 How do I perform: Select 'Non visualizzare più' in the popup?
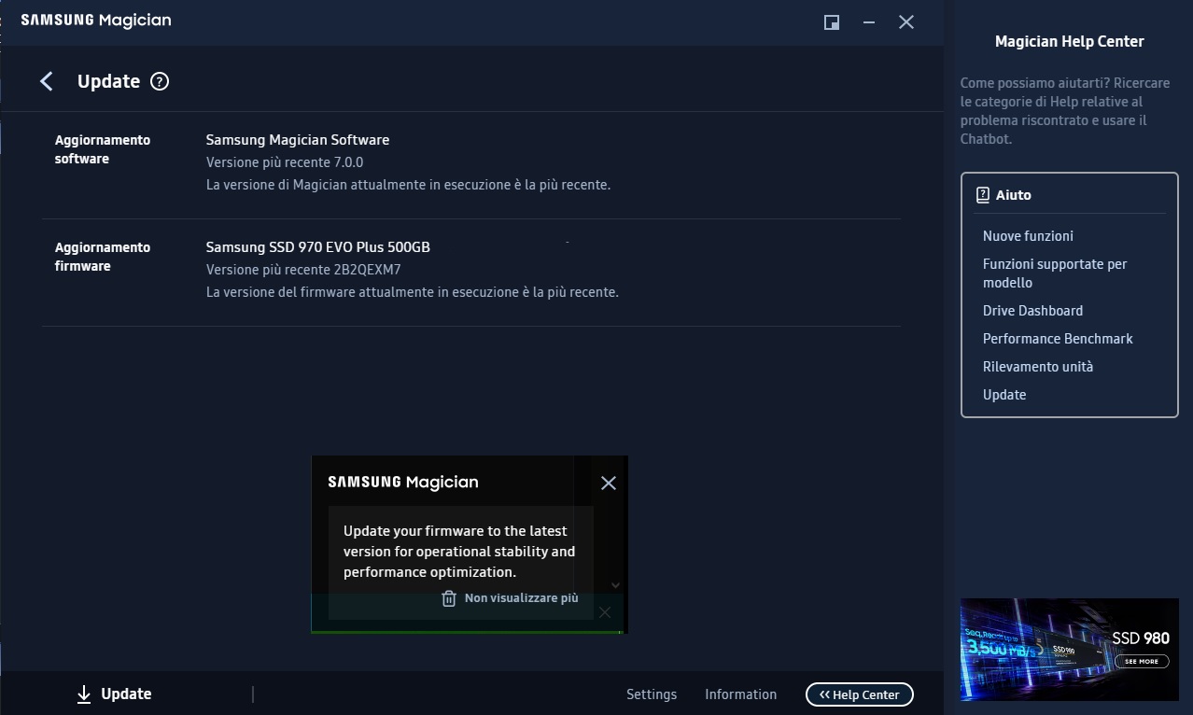[522, 598]
